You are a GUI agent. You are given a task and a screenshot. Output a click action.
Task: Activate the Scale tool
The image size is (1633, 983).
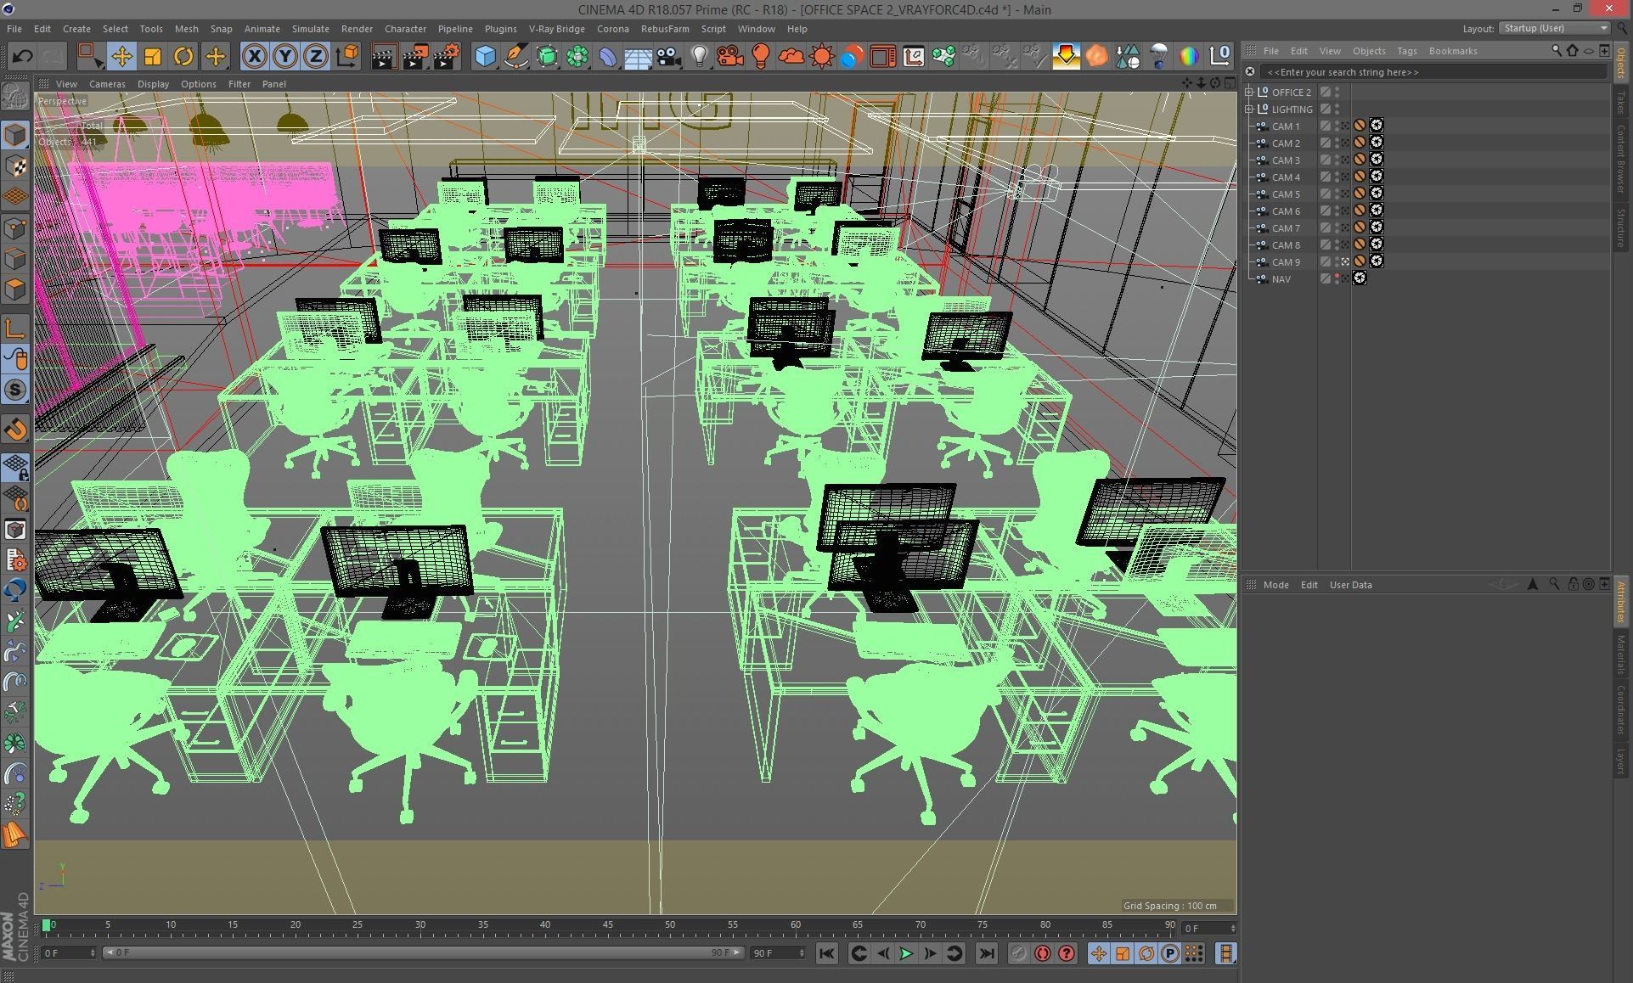pos(153,57)
